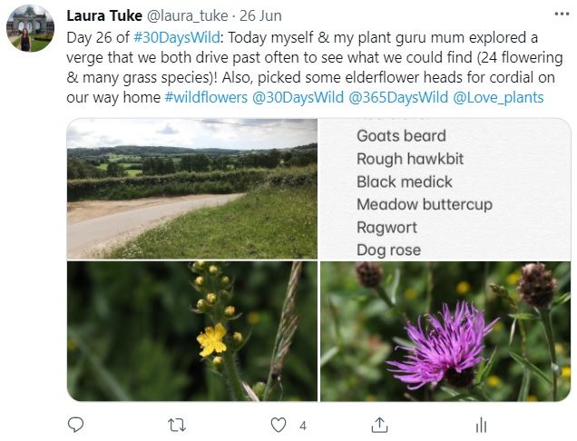View tweet analytics bar chart icon

[x=482, y=425]
